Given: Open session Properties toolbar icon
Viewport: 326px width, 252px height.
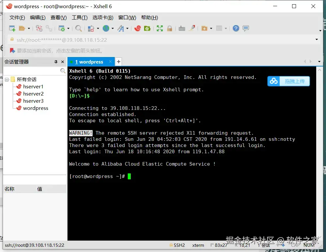Looking at the screenshot, I should (x=62, y=28).
